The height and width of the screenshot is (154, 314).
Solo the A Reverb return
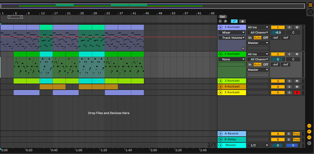point(288,134)
